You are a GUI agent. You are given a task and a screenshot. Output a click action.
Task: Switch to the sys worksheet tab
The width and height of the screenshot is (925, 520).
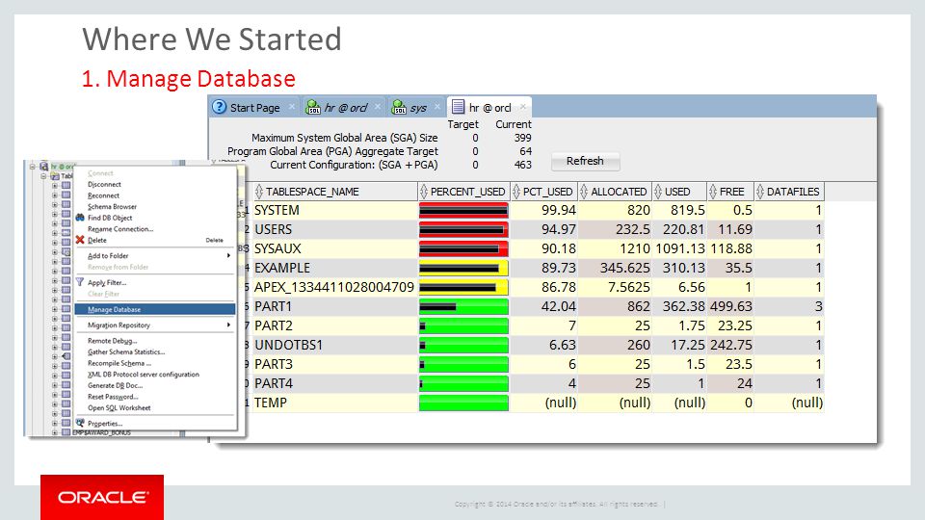(417, 107)
